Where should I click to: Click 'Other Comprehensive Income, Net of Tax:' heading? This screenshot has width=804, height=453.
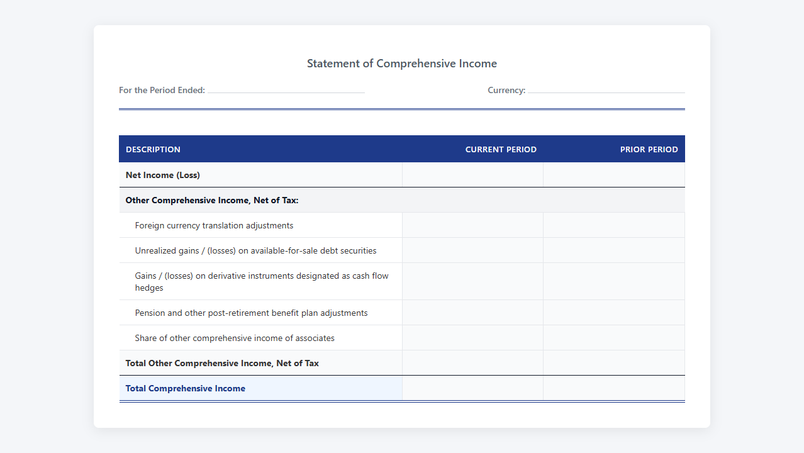(212, 200)
